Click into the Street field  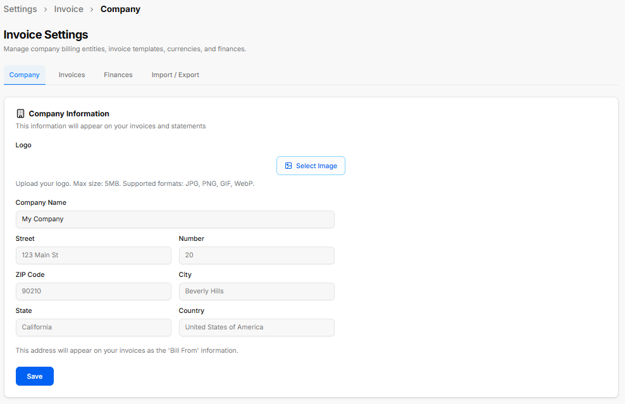(94, 255)
